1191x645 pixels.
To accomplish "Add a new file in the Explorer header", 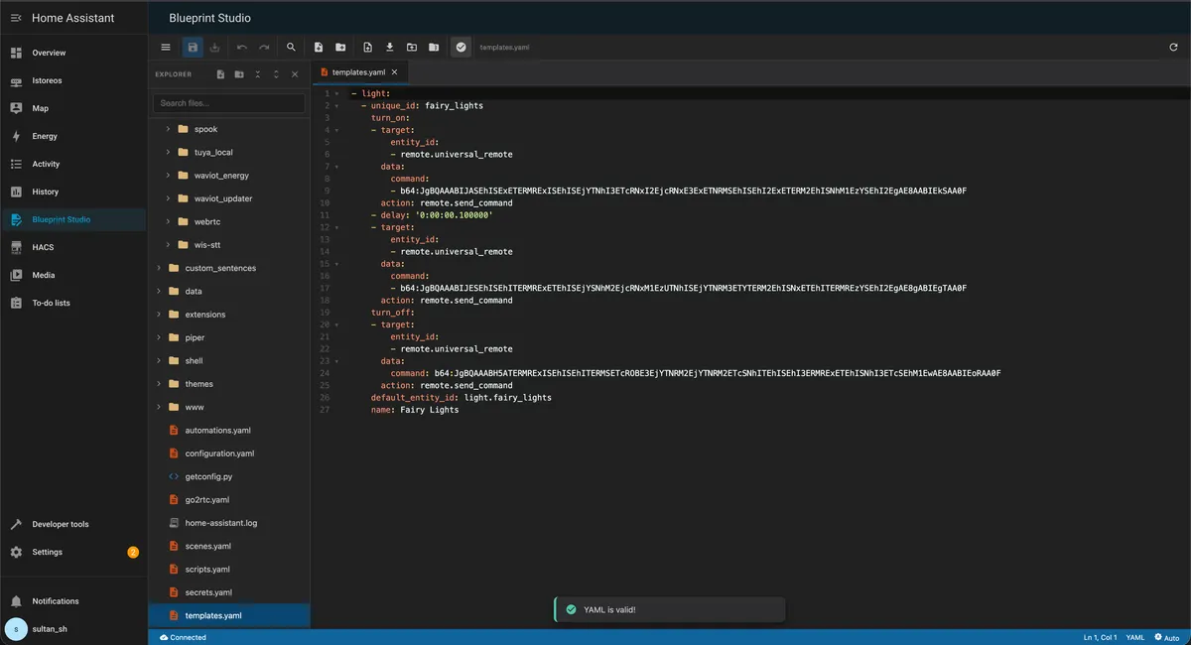I will click(x=220, y=74).
